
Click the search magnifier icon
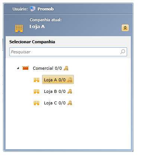[x=123, y=51]
